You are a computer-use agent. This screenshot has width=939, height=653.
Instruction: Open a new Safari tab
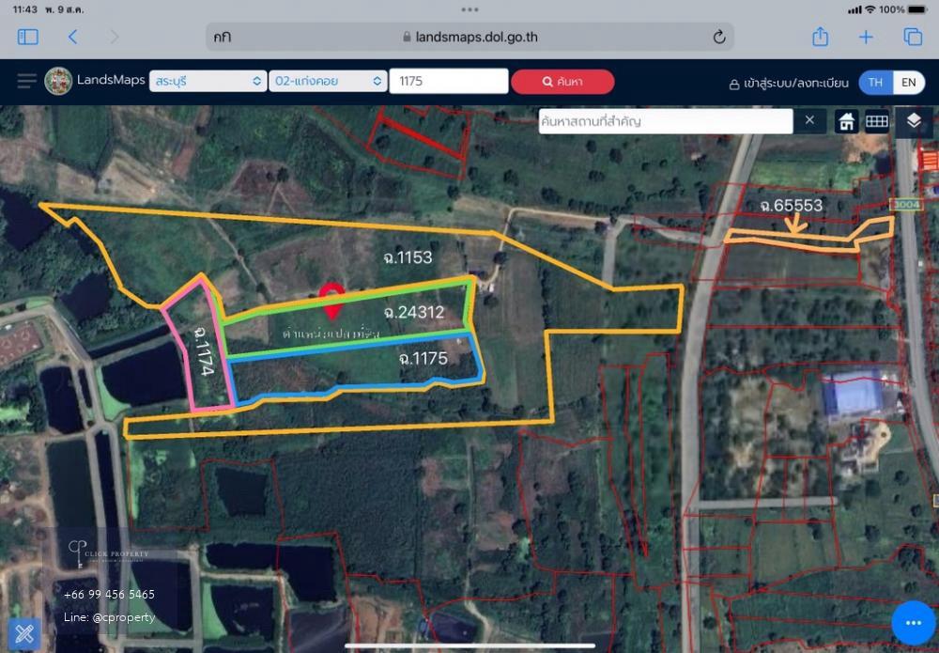click(866, 38)
